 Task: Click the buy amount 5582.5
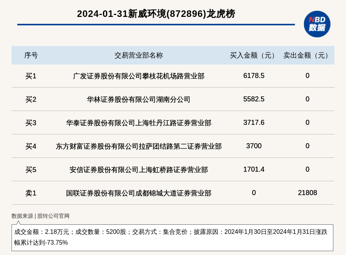point(254,99)
